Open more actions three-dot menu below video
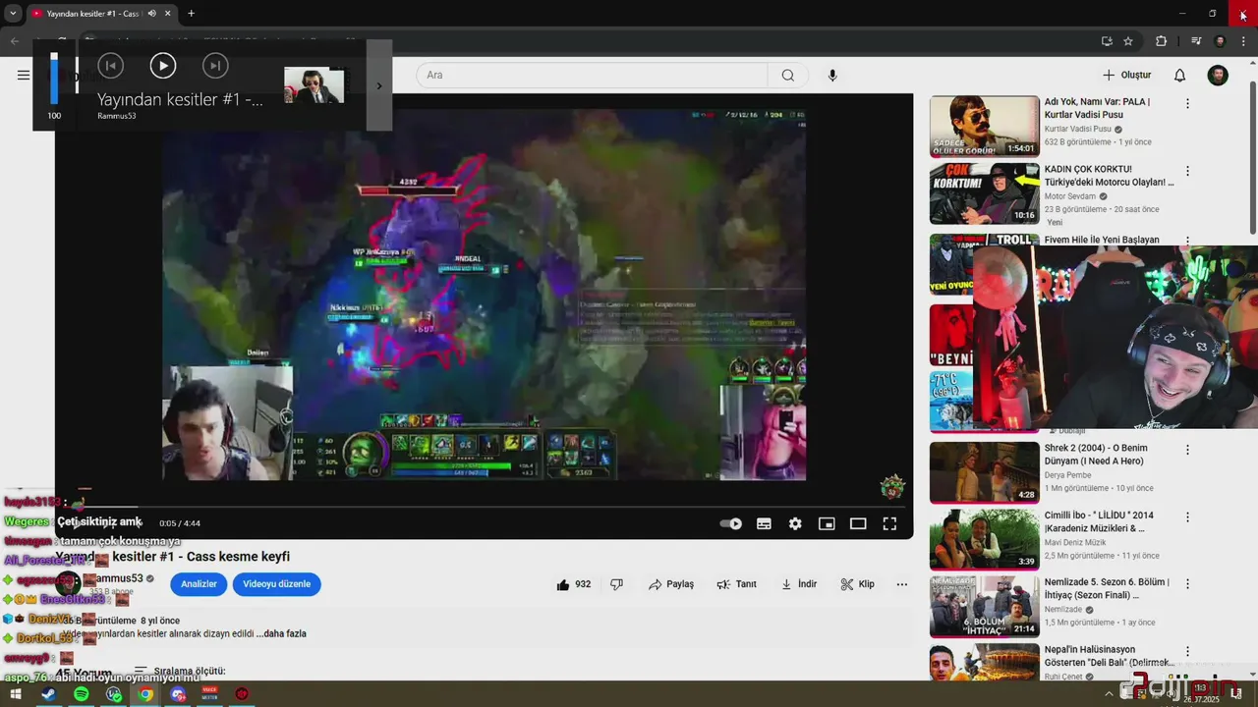 [901, 584]
